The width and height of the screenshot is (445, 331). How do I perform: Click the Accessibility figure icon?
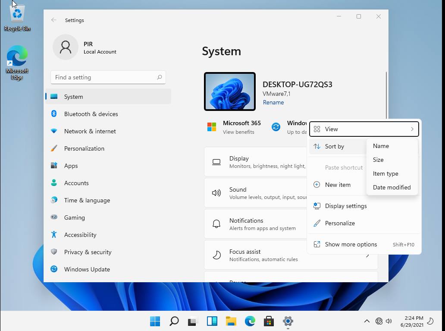tap(54, 234)
